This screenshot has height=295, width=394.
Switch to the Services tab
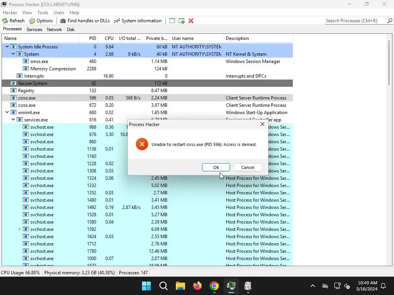point(34,30)
